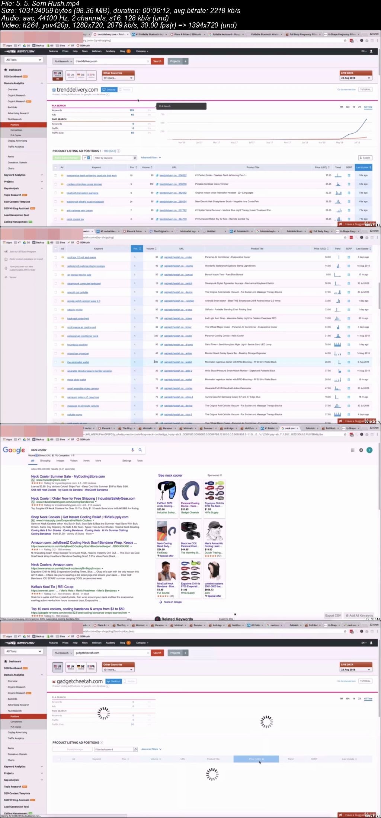Click ad marker icon in 'space bar organizer' row
Screen dimensions: 381x818
63,353
